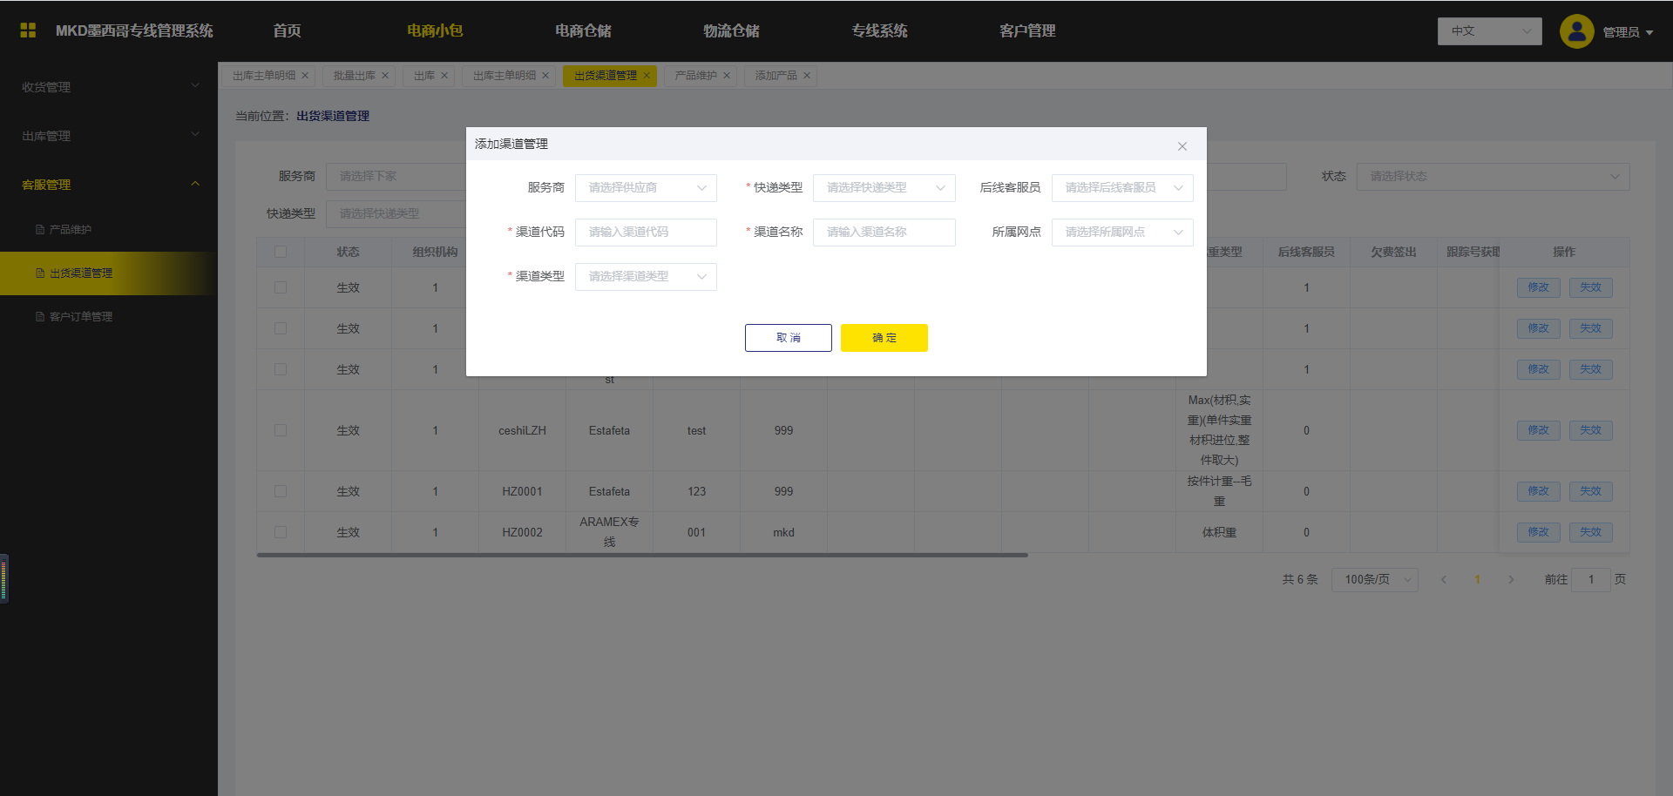The width and height of the screenshot is (1673, 796).
Task: Switch to the 出库主单明细 first tab
Action: pos(264,76)
